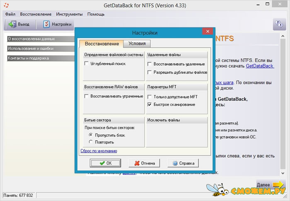
Task: Maximize the GetDataBack window
Action: point(268,4)
